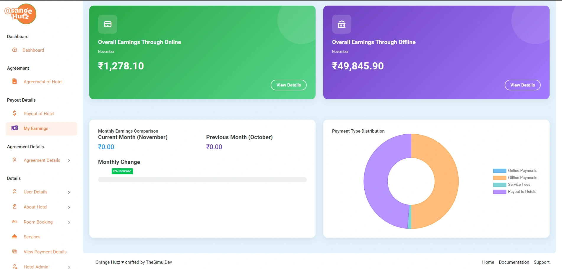Click the bank building icon on purple card
Screen dimensions: 562x272
(342, 24)
